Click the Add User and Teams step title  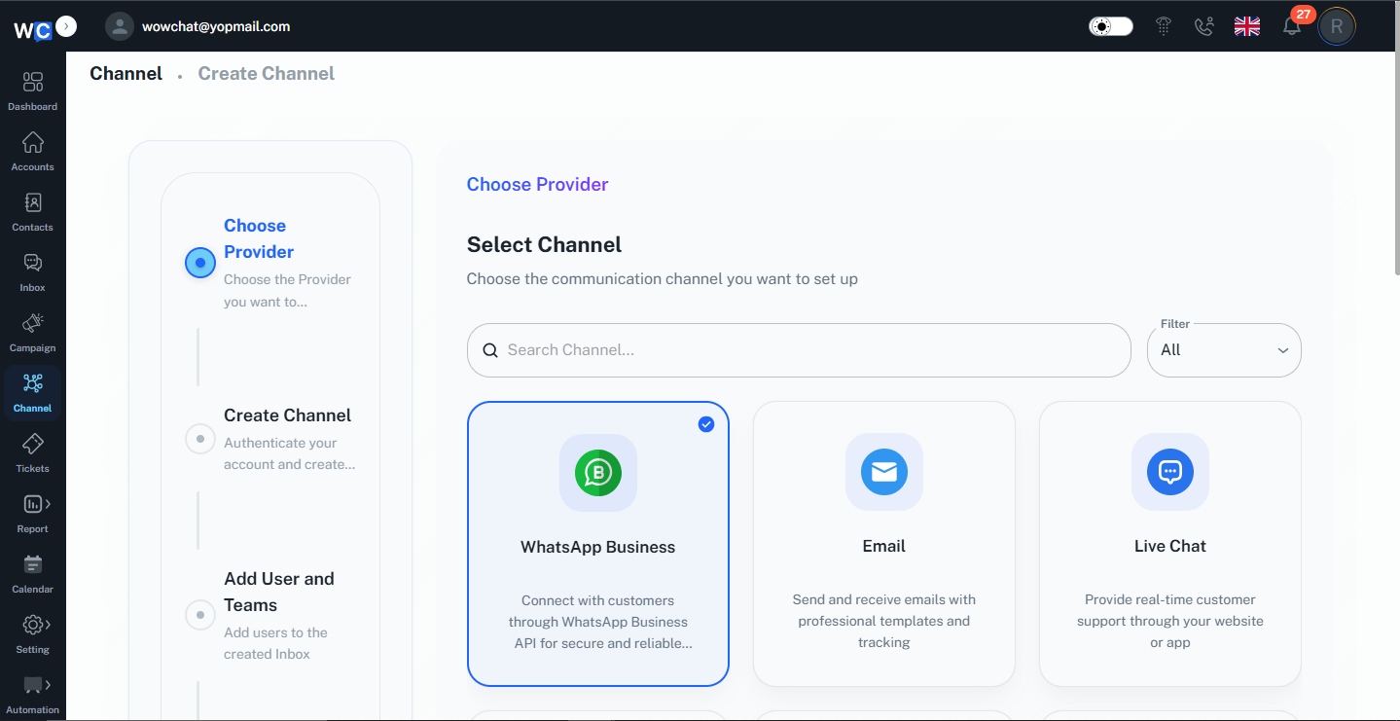coord(279,592)
